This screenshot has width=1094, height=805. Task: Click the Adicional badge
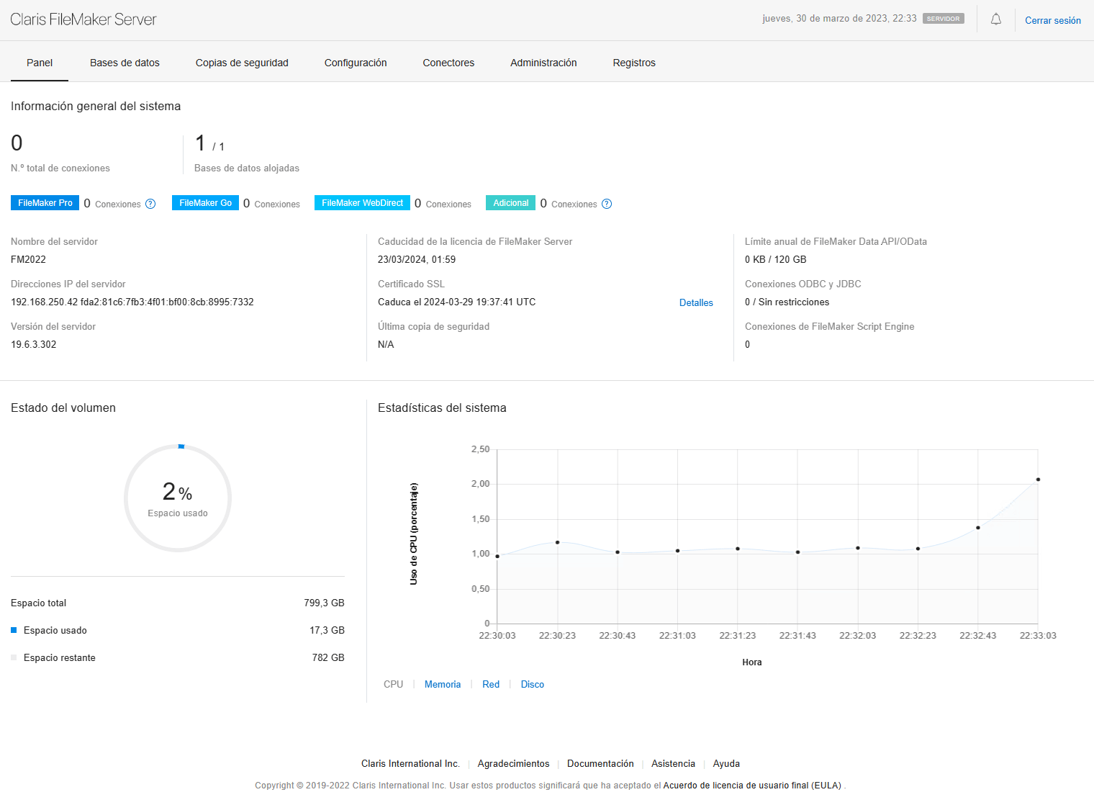point(510,202)
